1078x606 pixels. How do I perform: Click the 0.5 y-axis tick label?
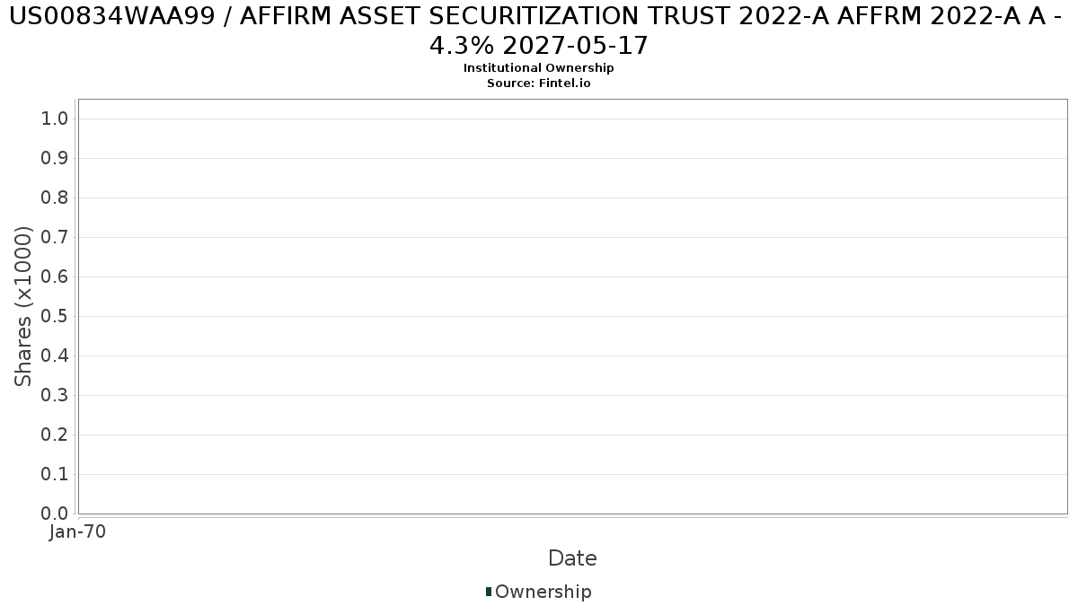click(56, 317)
